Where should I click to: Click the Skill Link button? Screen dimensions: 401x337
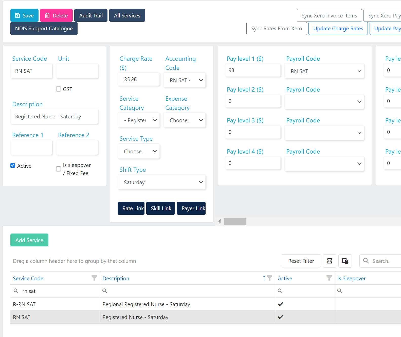click(x=161, y=208)
